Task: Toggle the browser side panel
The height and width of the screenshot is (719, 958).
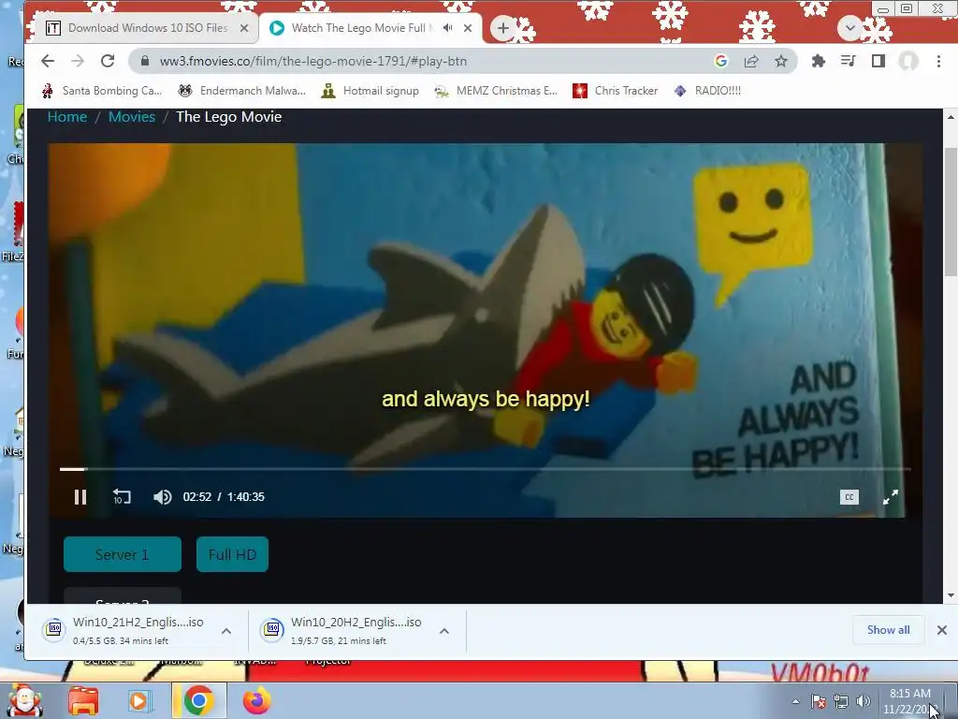Action: 878,61
